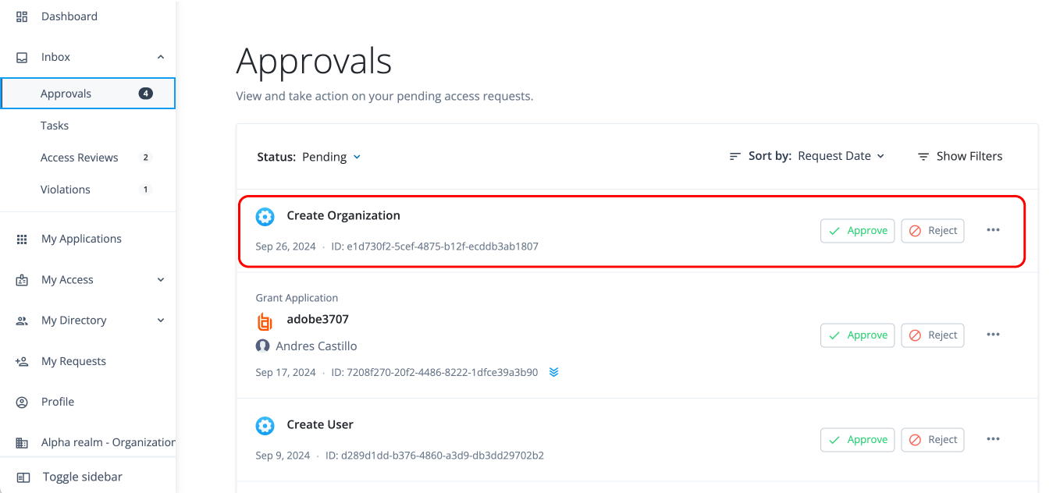Collapse the Inbox section chevron
Screen dimensions: 1060x493
(161, 57)
